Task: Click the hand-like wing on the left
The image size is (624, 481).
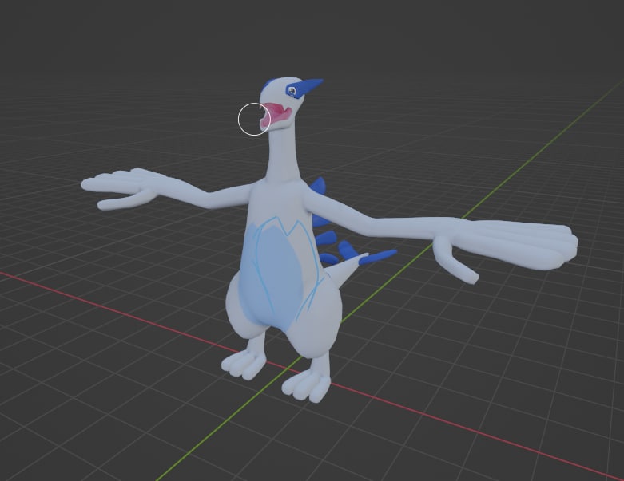Action: (126, 187)
